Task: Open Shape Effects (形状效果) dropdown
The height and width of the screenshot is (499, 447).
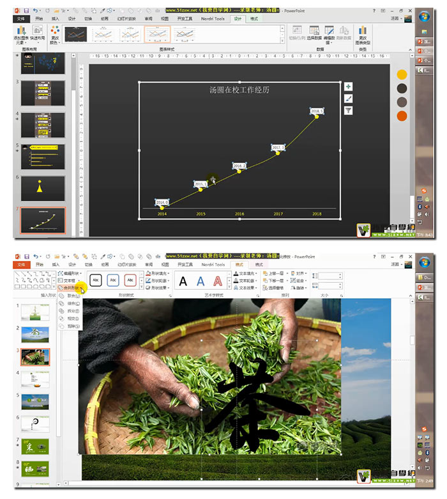Action: tap(157, 288)
